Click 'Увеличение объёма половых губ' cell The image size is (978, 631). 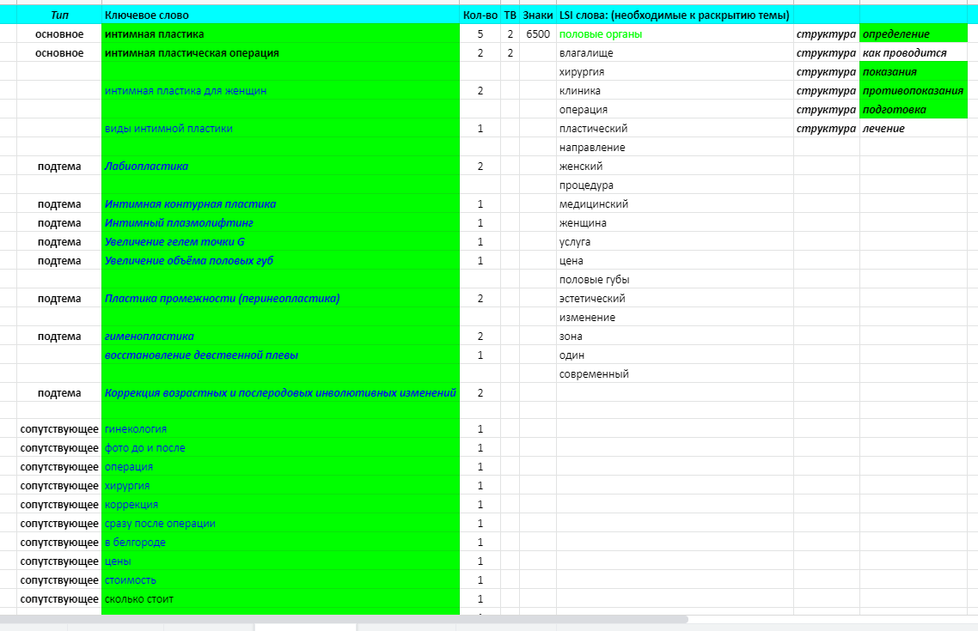[280, 260]
